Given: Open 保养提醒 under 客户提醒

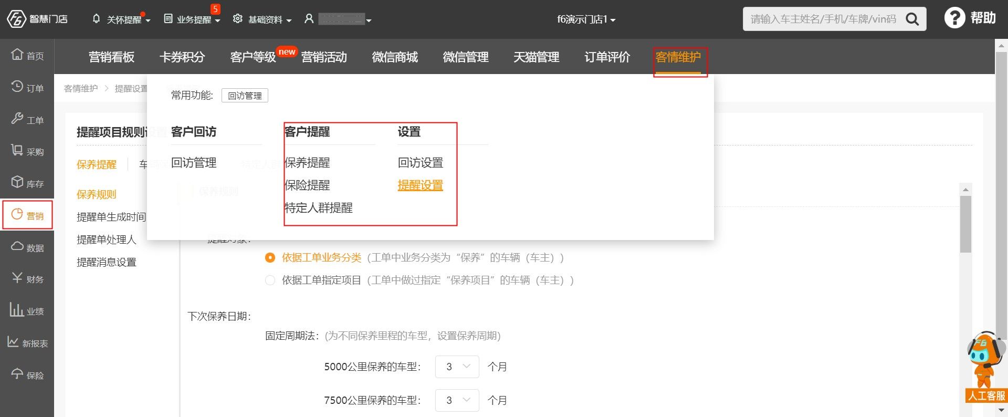Looking at the screenshot, I should point(307,163).
